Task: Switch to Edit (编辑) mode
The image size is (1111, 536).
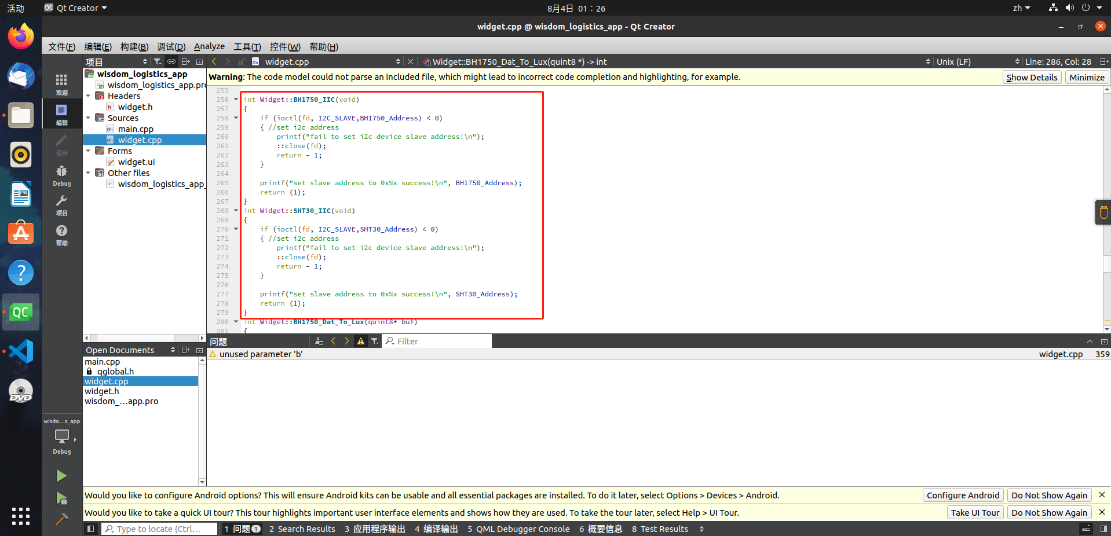Action: 61,115
